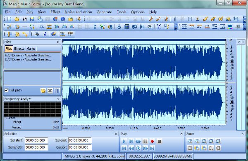Viewport: 248px width, 161px height.
Task: Click the Zoom in horizontal icon
Action: pos(197,148)
